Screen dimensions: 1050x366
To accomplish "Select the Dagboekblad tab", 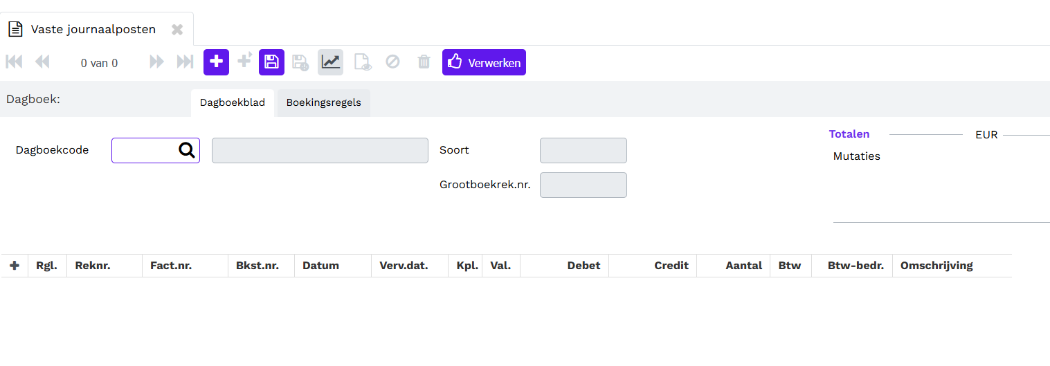I will (233, 102).
